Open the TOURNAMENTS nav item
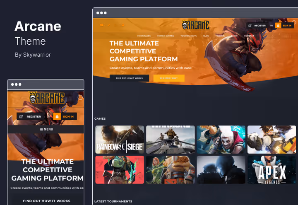 189,36
